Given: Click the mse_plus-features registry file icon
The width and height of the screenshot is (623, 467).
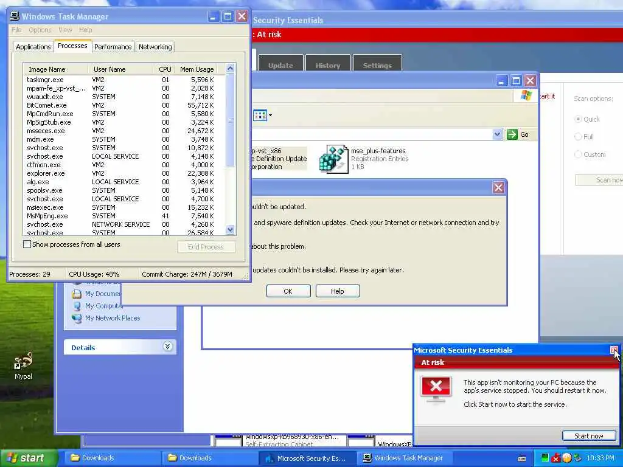Looking at the screenshot, I should 334,159.
